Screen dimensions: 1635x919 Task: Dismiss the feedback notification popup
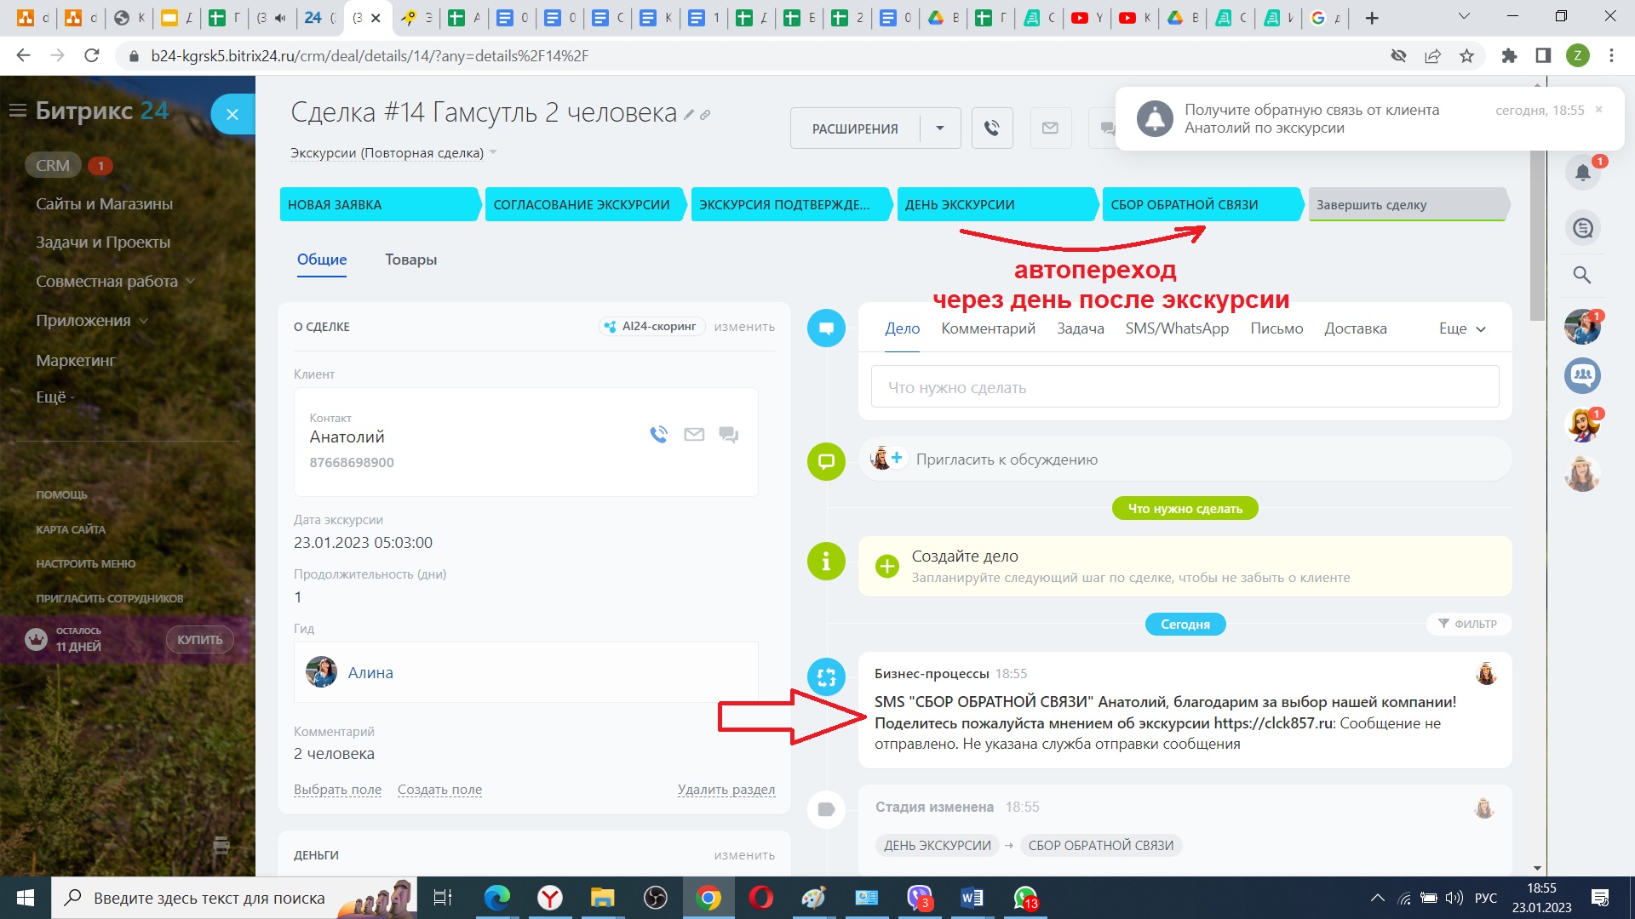1598,110
